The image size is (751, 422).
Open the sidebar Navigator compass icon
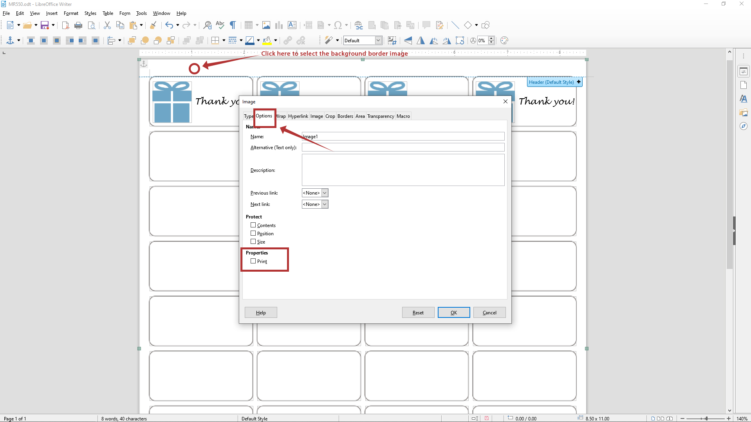(743, 126)
